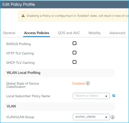Open the Local Subscriber Policy external link icon
The height and width of the screenshot is (123, 129).
click(114, 95)
